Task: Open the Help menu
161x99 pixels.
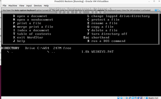Action: coord(46,6)
